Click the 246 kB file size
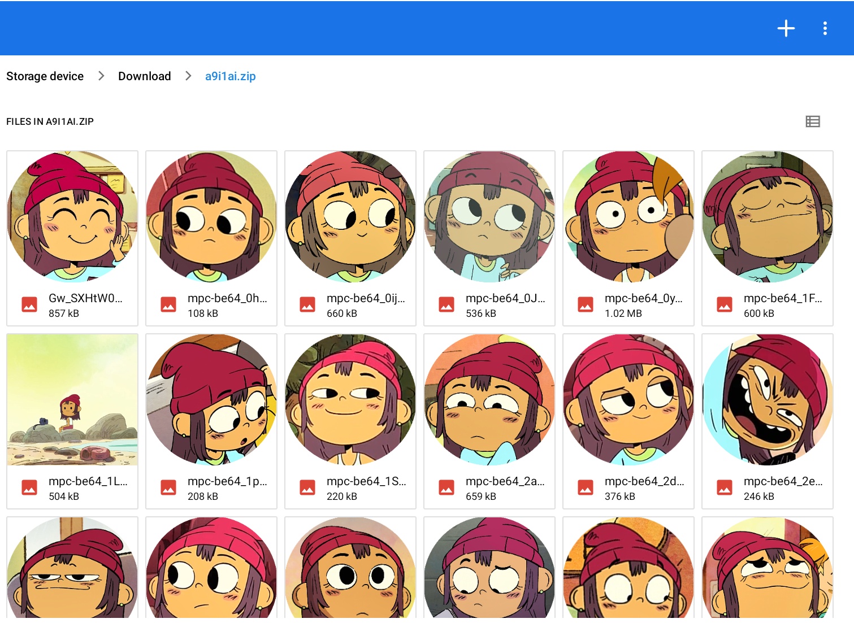This screenshot has width=854, height=623. [x=759, y=496]
